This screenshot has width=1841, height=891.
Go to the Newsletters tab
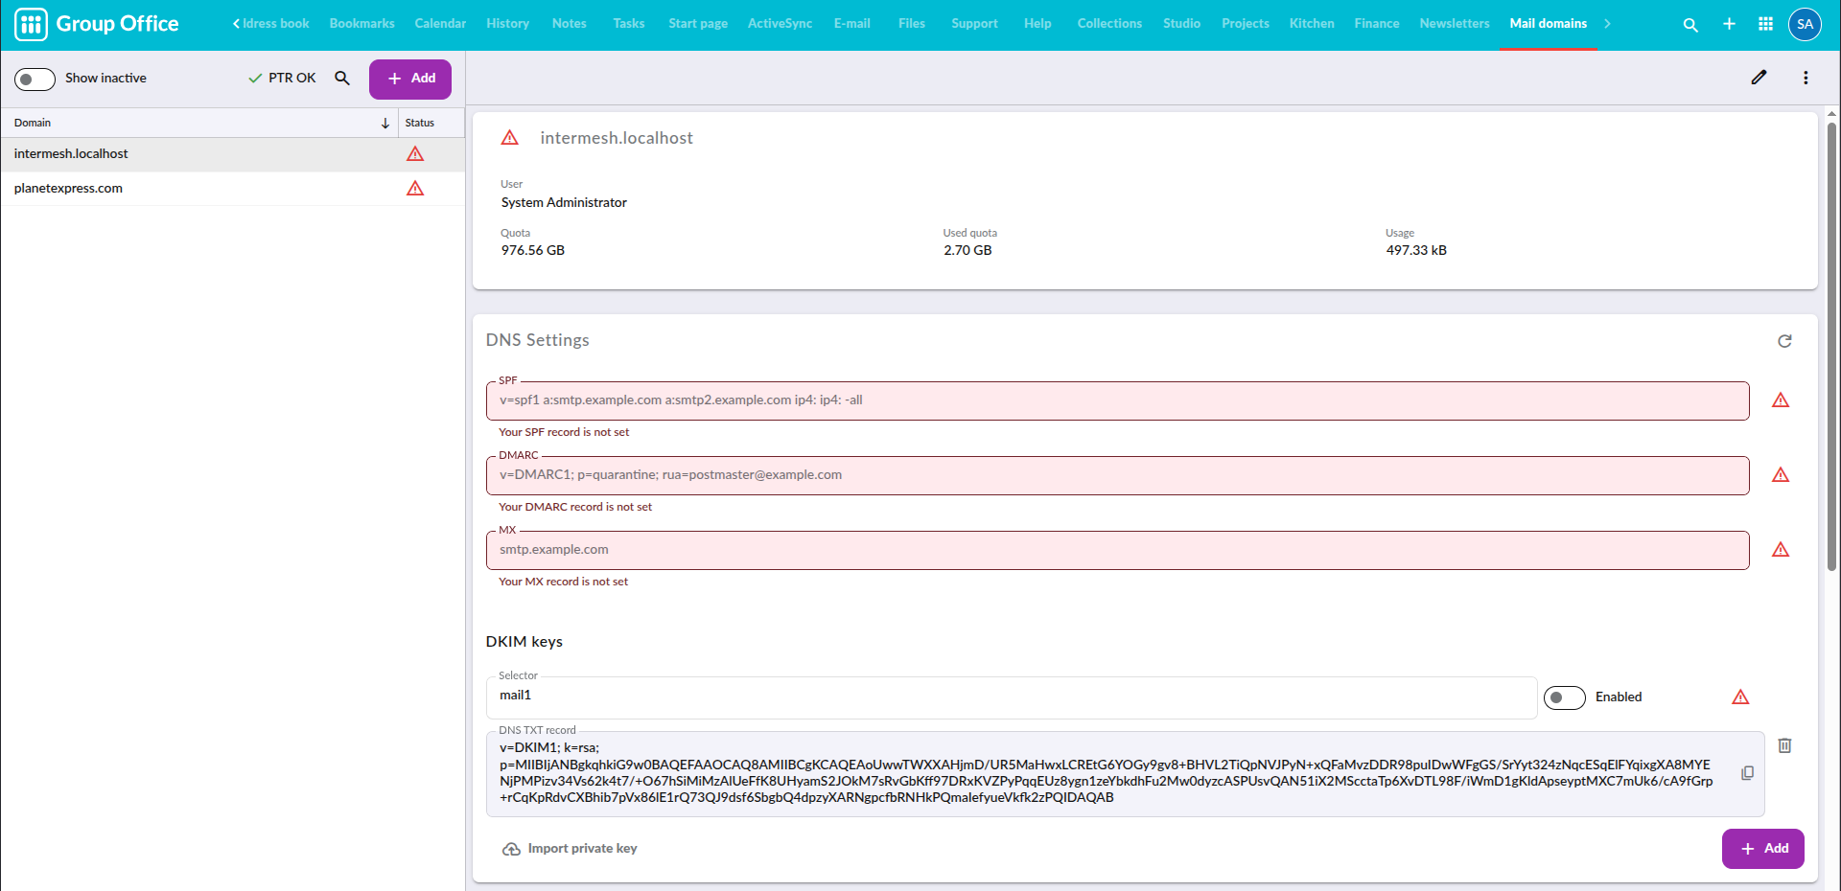[1454, 24]
